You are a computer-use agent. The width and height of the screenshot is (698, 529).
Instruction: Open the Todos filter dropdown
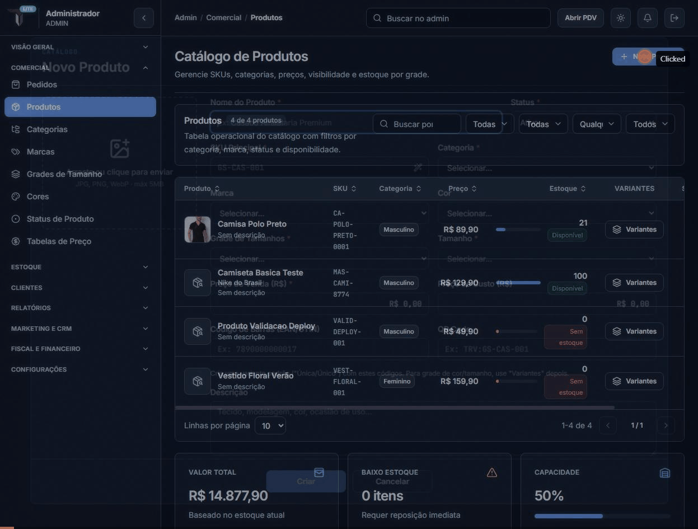[x=650, y=124]
